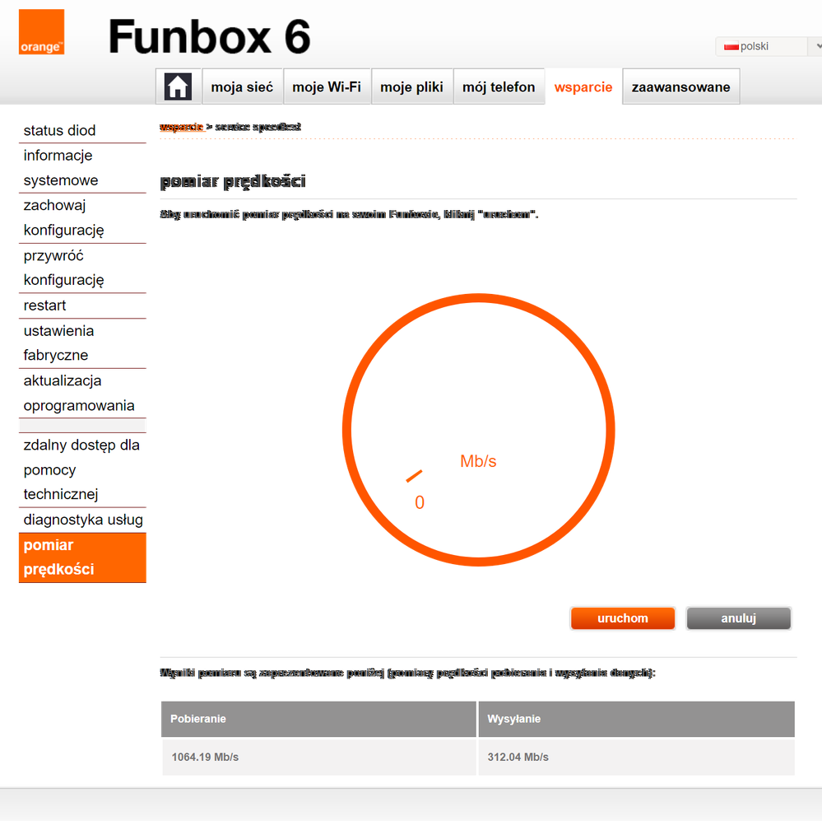This screenshot has height=821, width=822.
Task: Click the Orange logo
Action: (x=41, y=32)
